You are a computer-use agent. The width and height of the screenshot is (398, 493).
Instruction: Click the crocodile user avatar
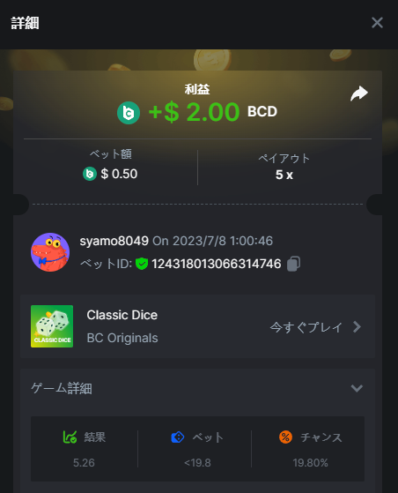point(50,252)
